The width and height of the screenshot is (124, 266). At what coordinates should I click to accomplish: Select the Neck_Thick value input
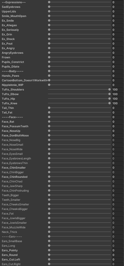click(x=117, y=232)
